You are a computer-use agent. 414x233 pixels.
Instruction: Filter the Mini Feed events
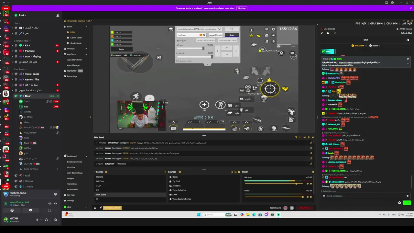click(x=296, y=138)
